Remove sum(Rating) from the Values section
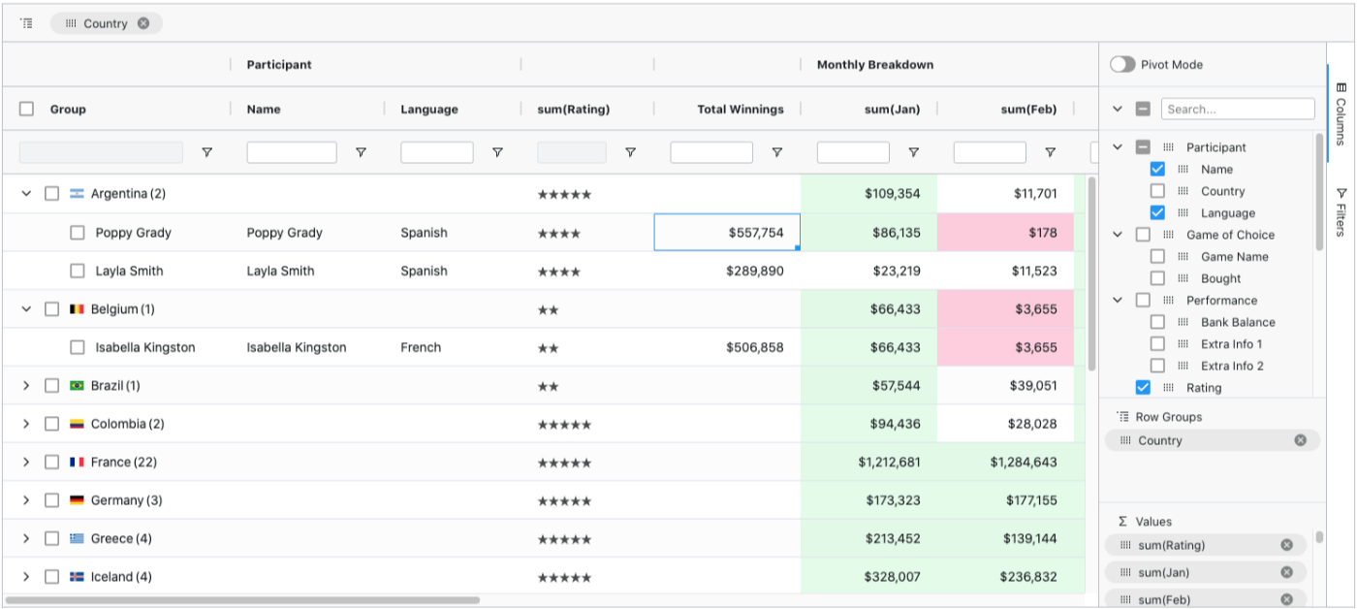This screenshot has width=1357, height=609. pyautogui.click(x=1286, y=545)
